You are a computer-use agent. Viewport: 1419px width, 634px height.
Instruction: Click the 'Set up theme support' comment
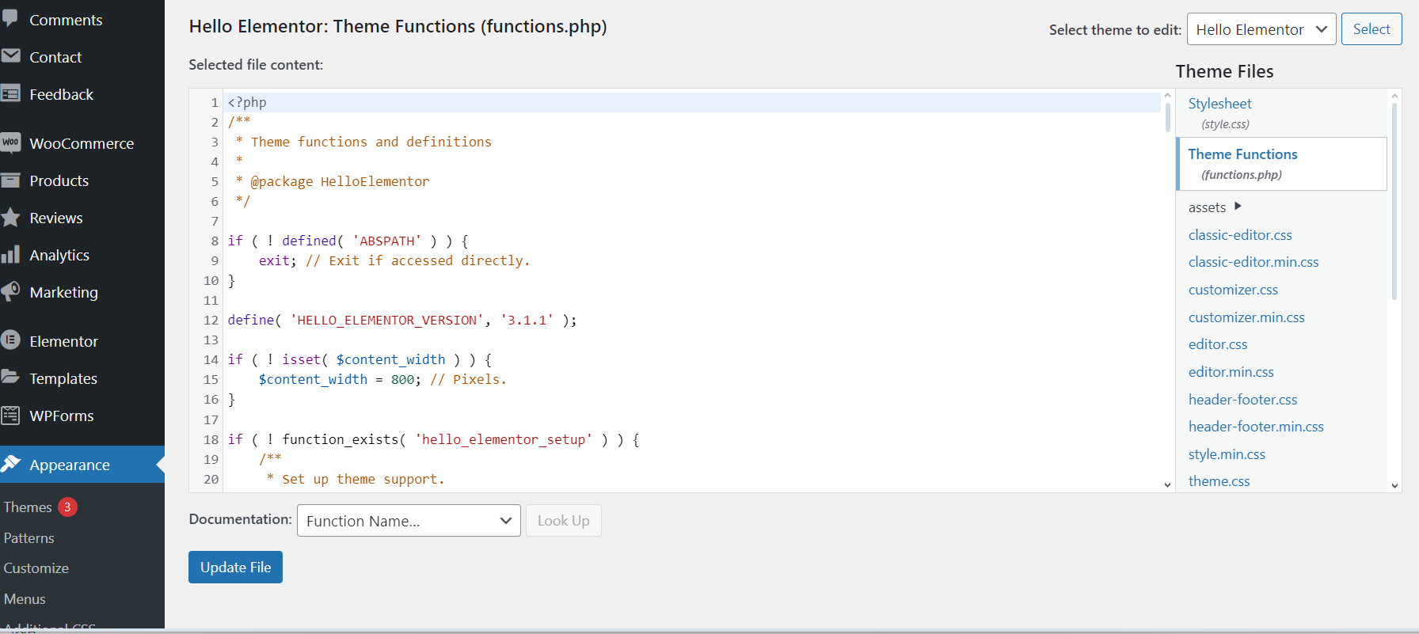[356, 479]
